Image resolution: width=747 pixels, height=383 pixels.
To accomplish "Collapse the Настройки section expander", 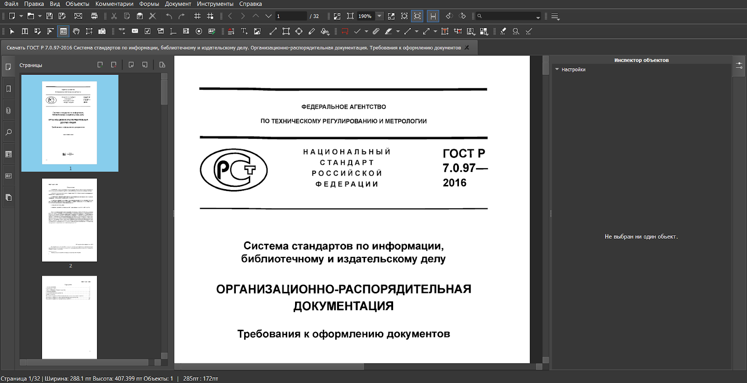I will coord(557,70).
